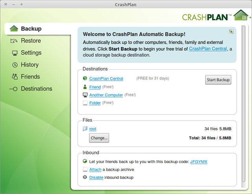Click the 'Welcome to CrashPlan Automatic Backup!' heading
The image size is (252, 194).
click(134, 34)
